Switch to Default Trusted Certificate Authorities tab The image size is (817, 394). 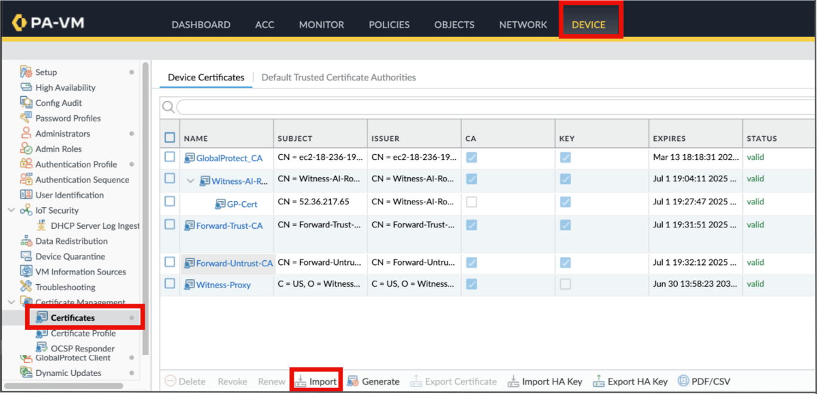point(339,78)
